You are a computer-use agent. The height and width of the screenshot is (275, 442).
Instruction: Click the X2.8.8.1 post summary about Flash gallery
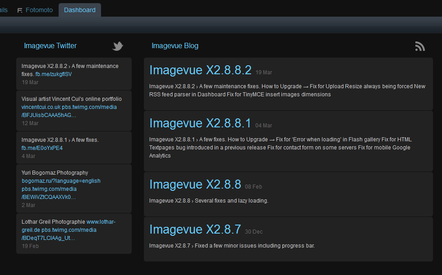(x=281, y=148)
